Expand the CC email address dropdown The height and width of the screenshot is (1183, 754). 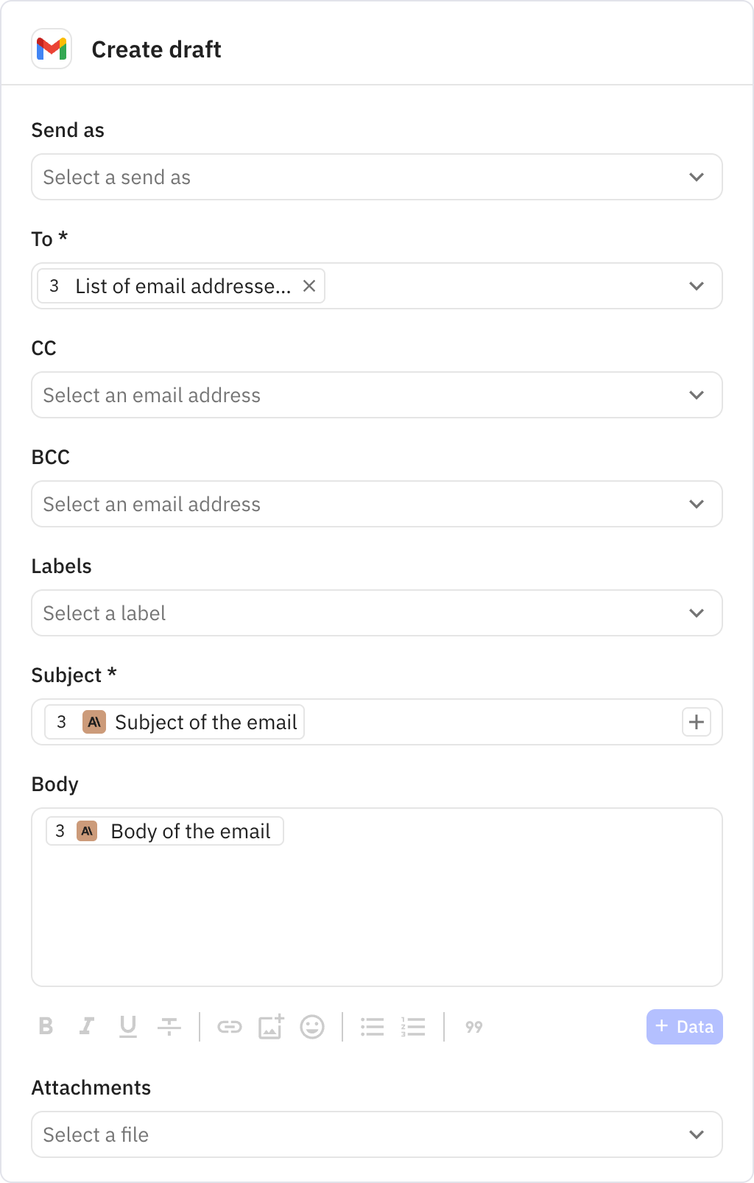376,395
